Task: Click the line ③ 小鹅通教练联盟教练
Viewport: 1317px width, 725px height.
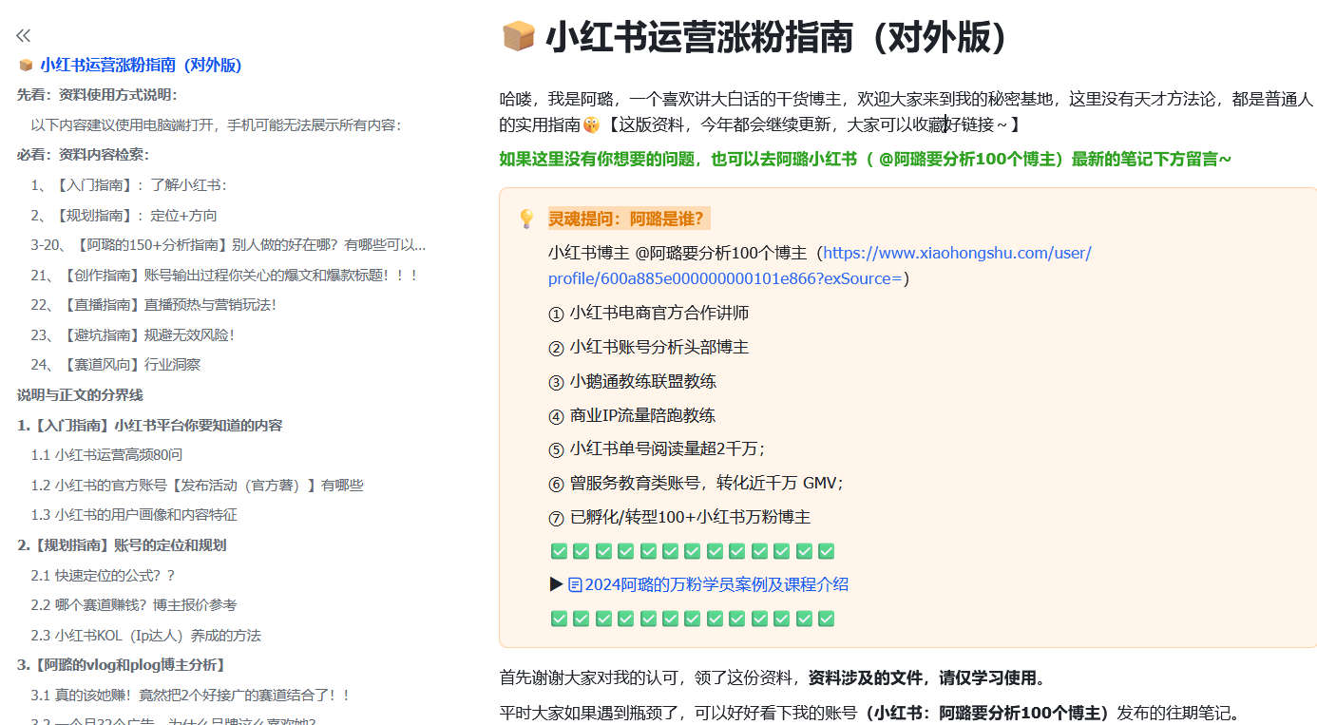Action: (633, 382)
